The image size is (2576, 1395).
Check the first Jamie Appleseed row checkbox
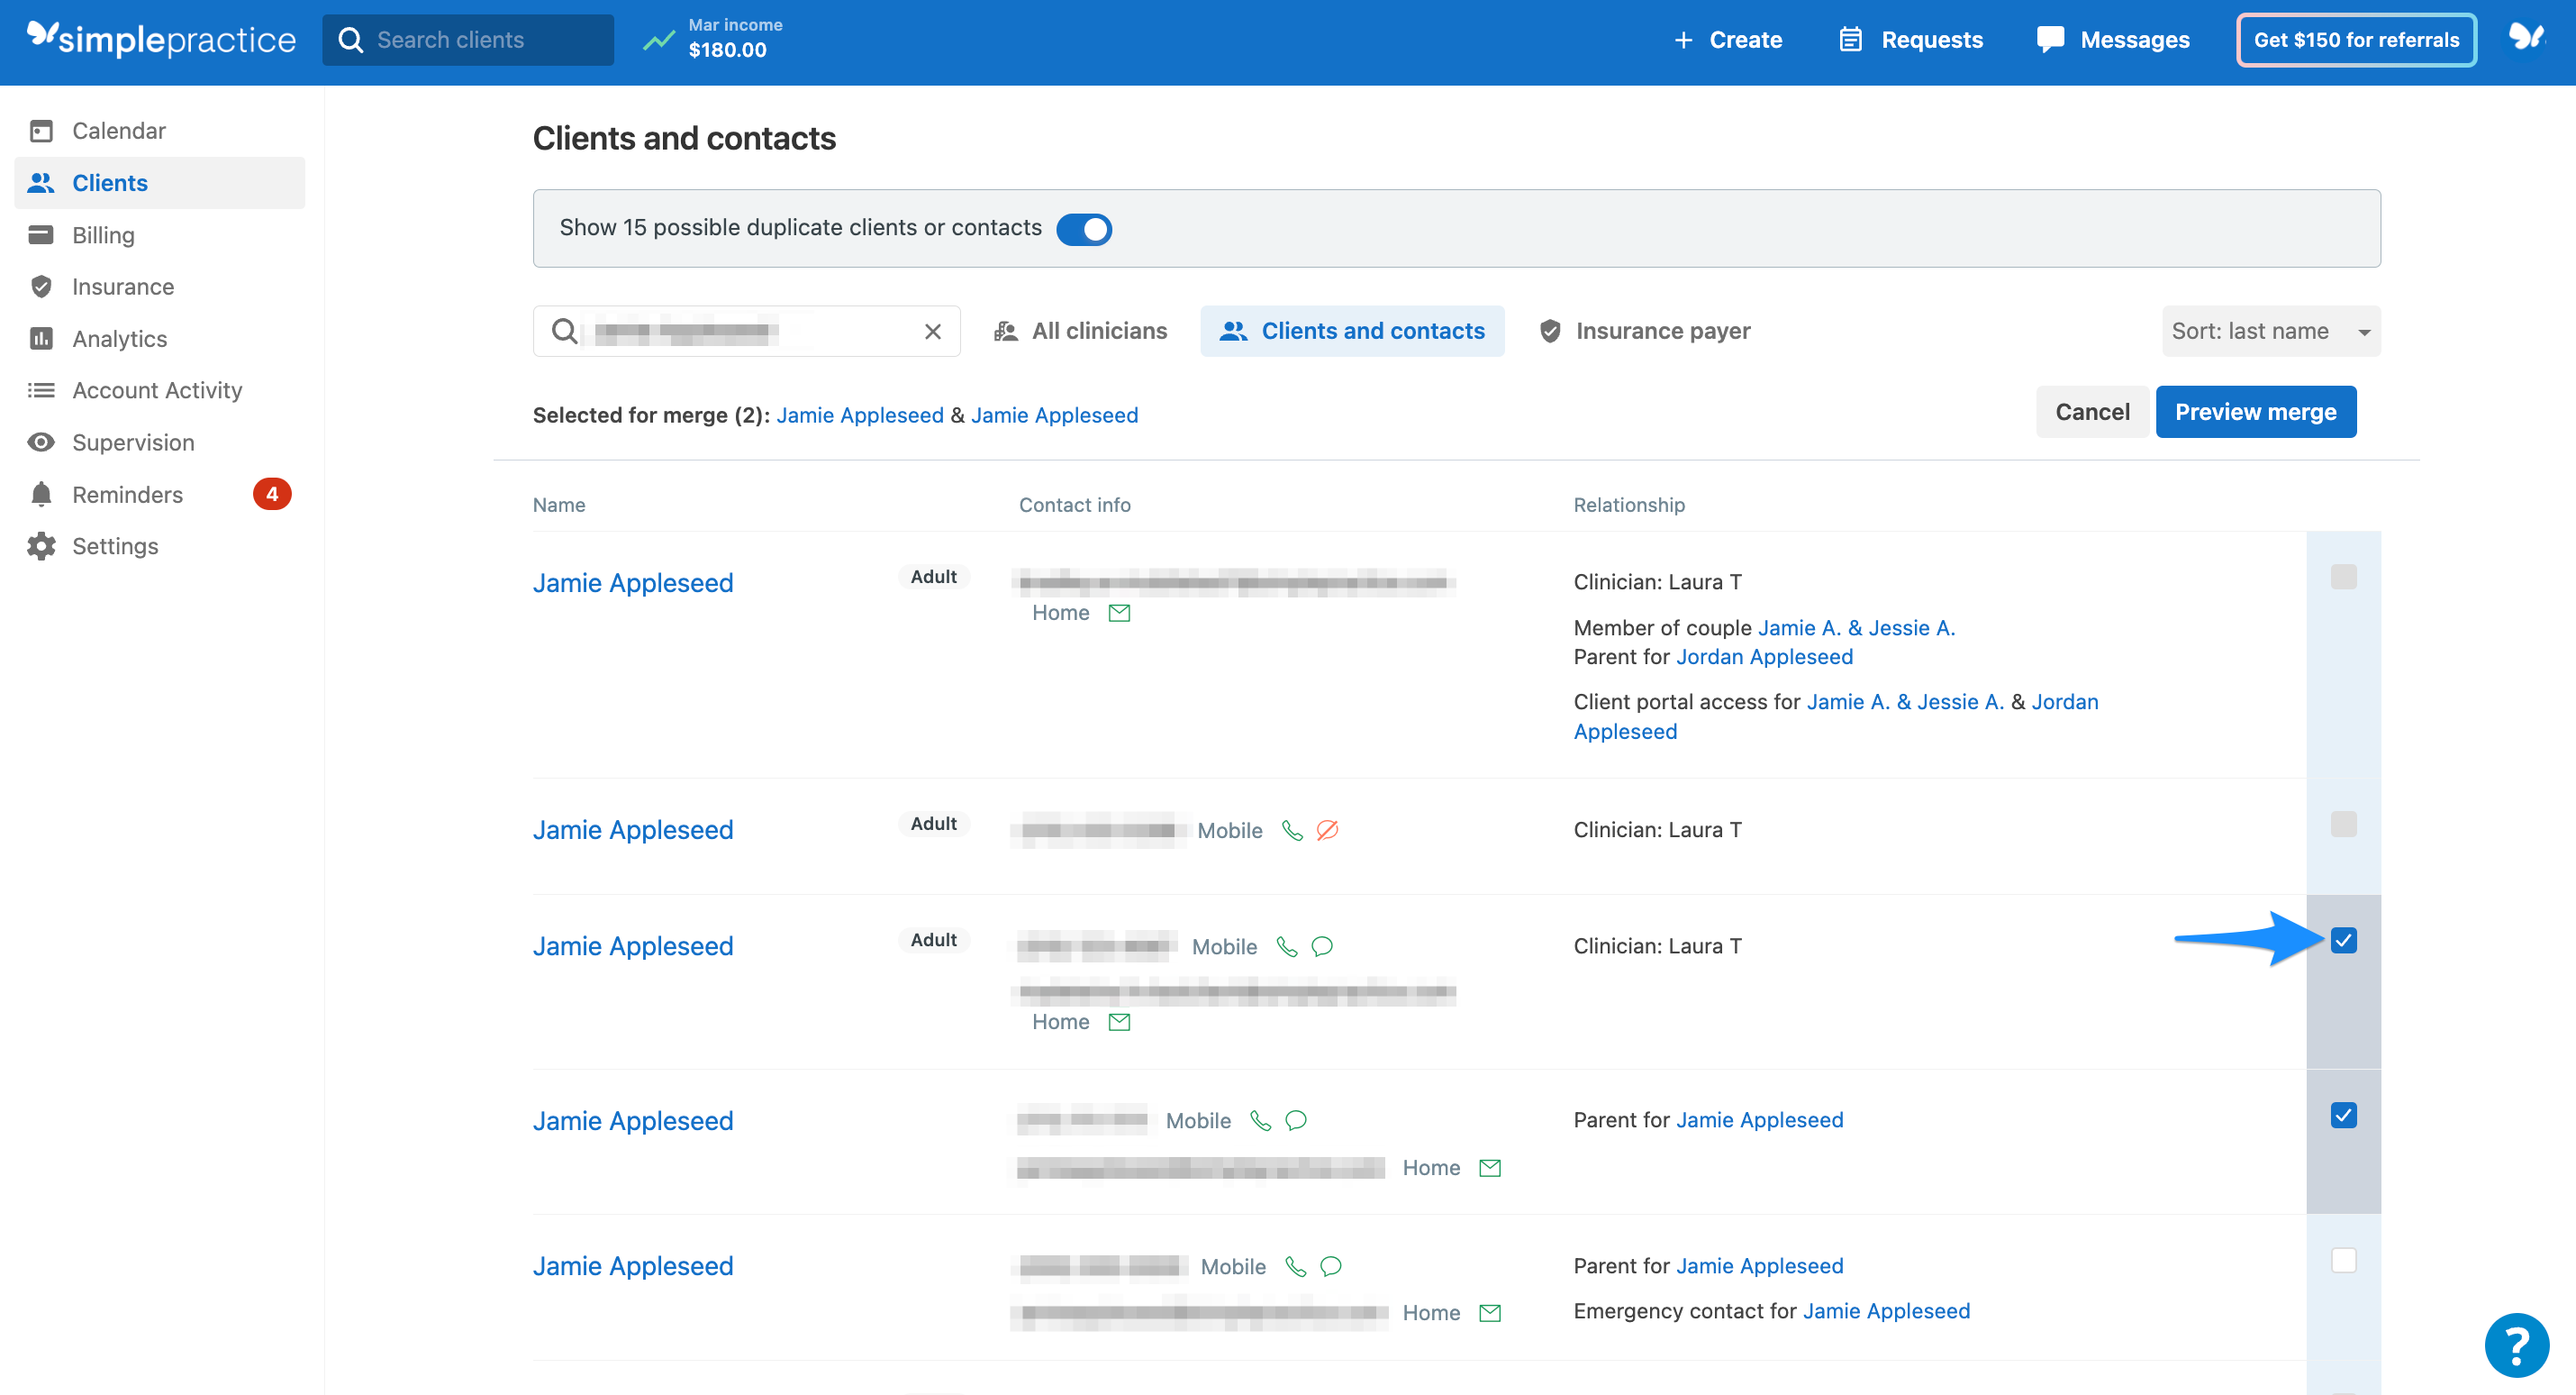[x=2344, y=577]
